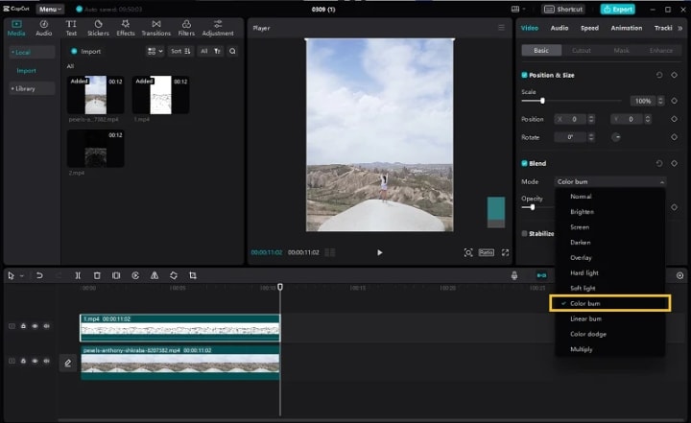Viewport: 691px width, 423px height.
Task: Open the Menu dropdown in title bar
Action: coord(50,9)
